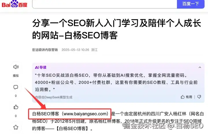Open author 宏远硕讲内容营销 profile
The height and width of the screenshot is (134, 208).
[x=45, y=50]
